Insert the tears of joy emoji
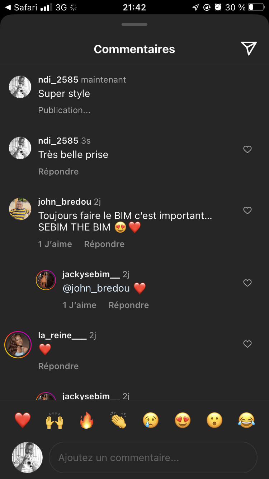Image resolution: width=269 pixels, height=479 pixels. (x=246, y=420)
